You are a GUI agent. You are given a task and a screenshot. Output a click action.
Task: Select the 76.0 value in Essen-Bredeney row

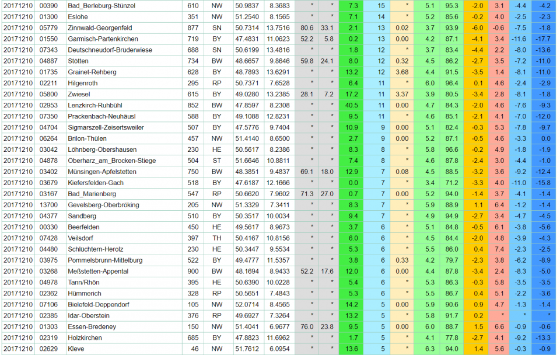click(x=307, y=326)
